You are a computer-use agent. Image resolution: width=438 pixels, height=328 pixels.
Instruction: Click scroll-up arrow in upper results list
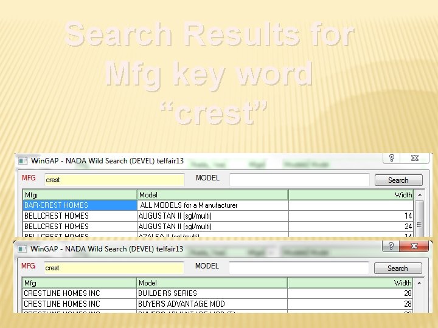click(420, 195)
